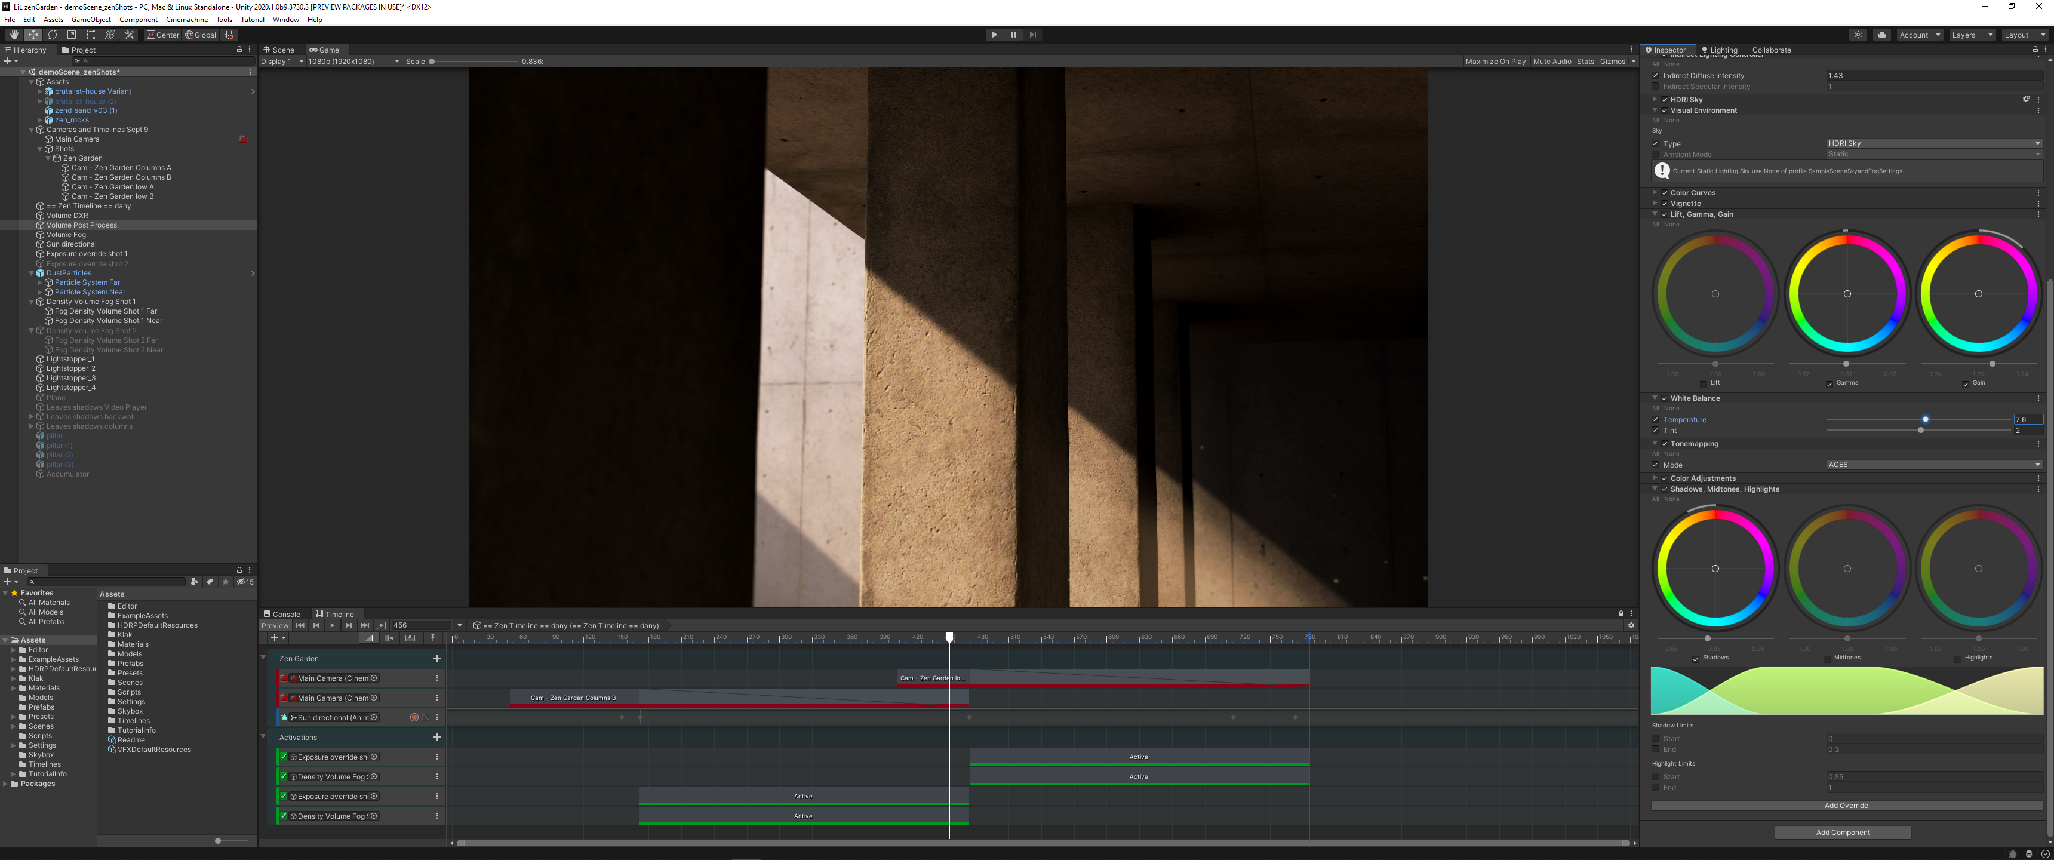Click the Add Override button
2054x860 pixels.
1846,806
